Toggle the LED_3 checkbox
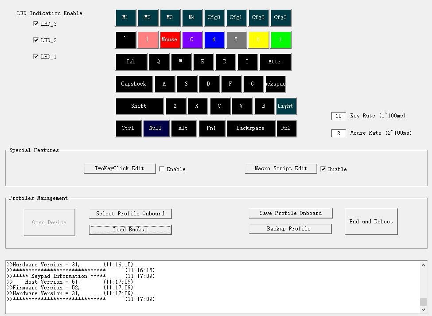This screenshot has height=316, width=432. pyautogui.click(x=36, y=23)
